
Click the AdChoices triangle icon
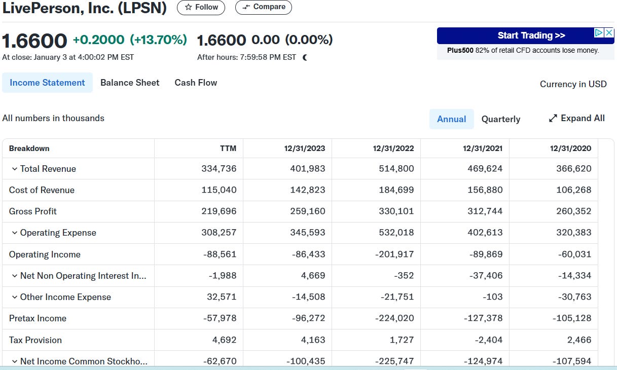(x=599, y=32)
